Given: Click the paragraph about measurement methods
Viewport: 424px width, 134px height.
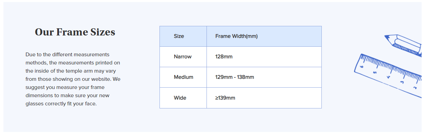Looking at the screenshot, I should point(73,79).
